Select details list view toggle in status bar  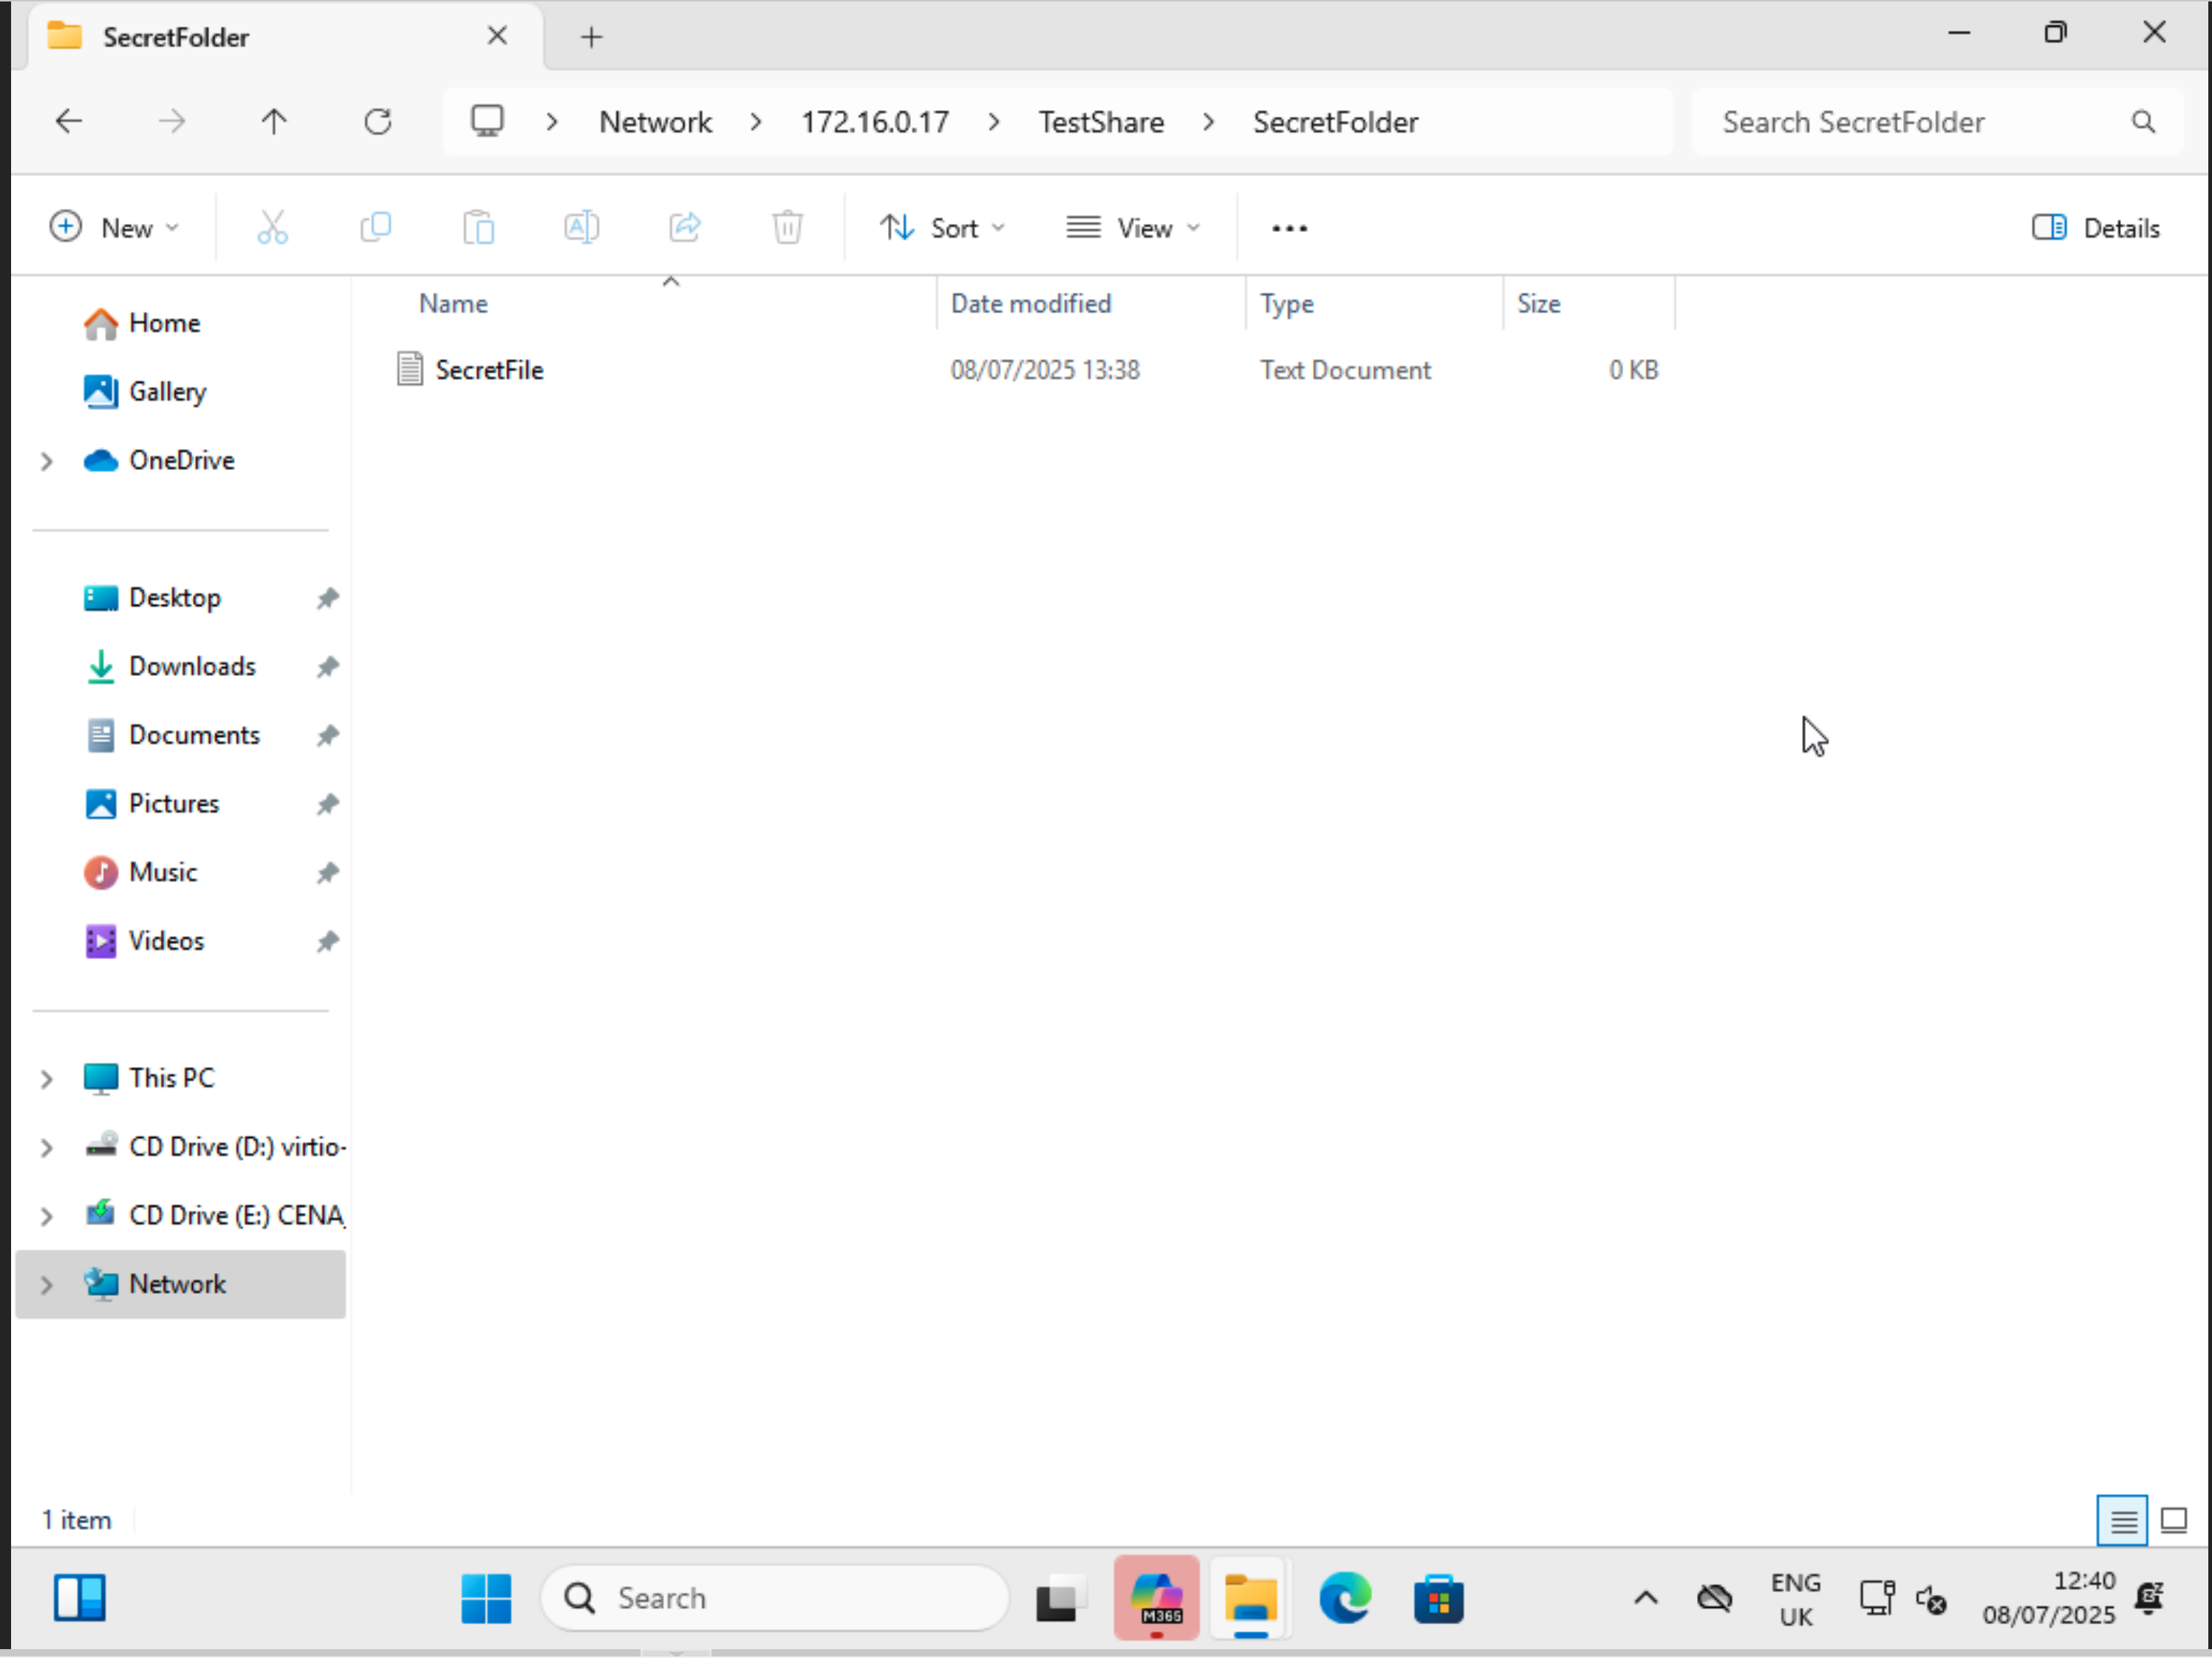point(2122,1520)
